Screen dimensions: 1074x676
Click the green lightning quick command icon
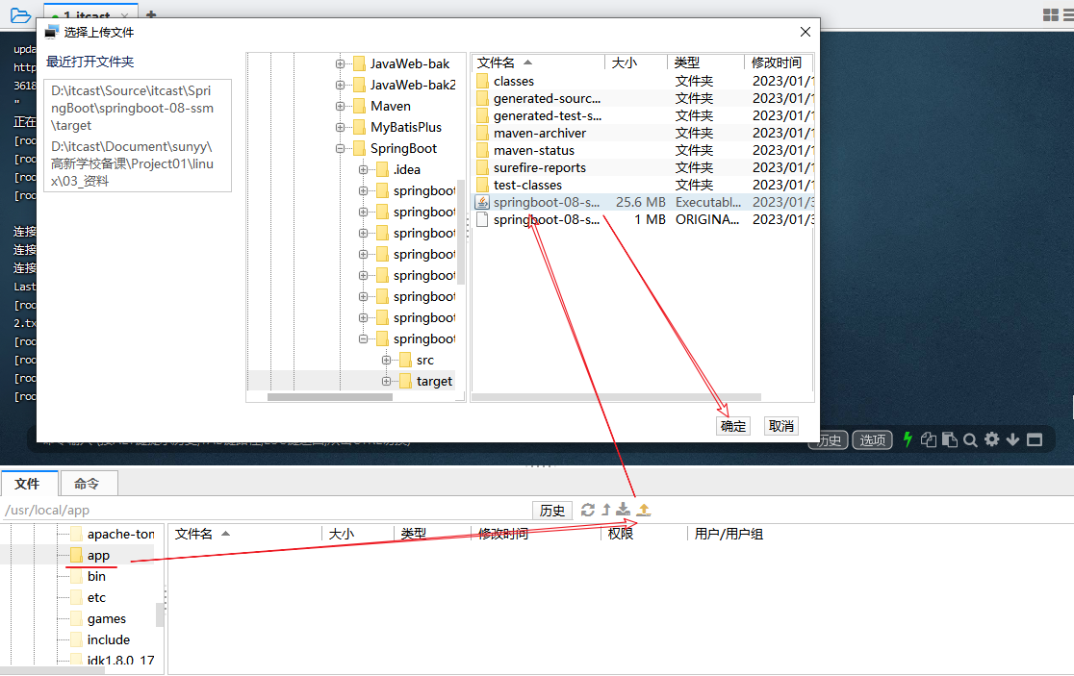[x=907, y=439]
